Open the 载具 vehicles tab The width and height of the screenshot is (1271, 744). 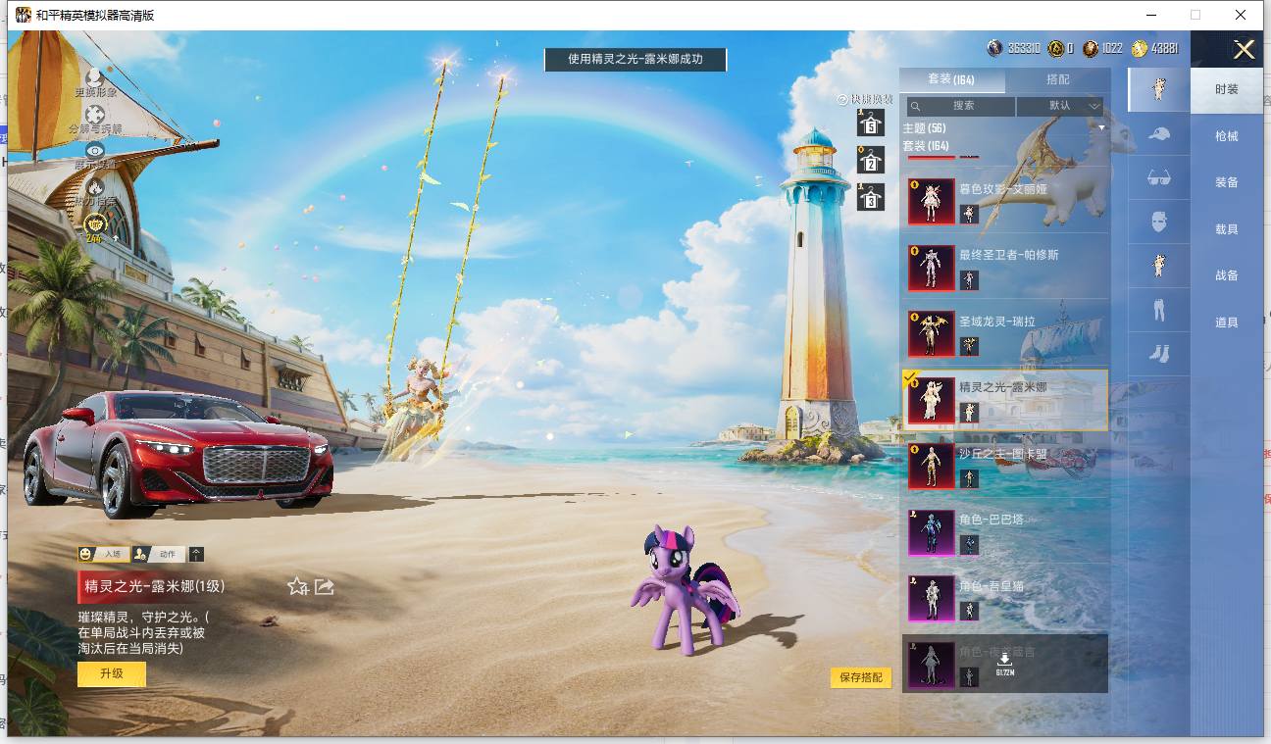pos(1227,229)
